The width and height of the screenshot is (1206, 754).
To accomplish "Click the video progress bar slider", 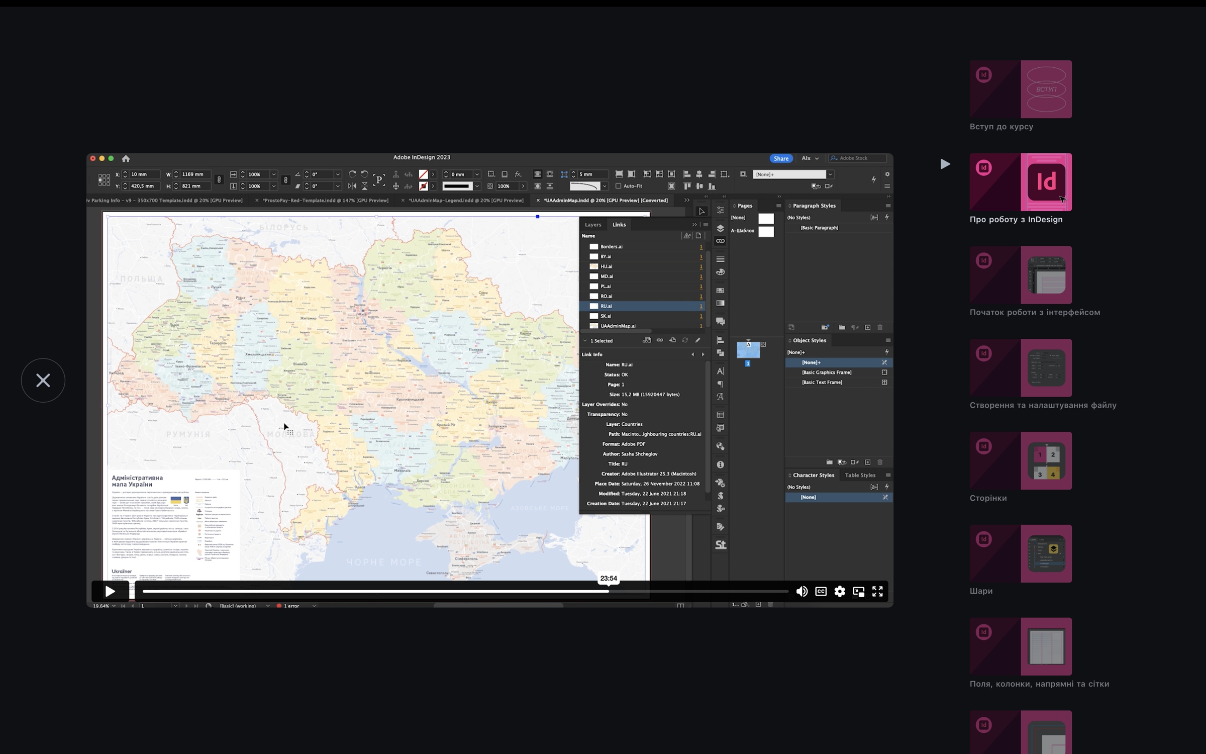I will (x=465, y=591).
